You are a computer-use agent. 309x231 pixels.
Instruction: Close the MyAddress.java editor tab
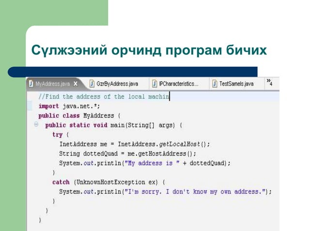pos(76,84)
